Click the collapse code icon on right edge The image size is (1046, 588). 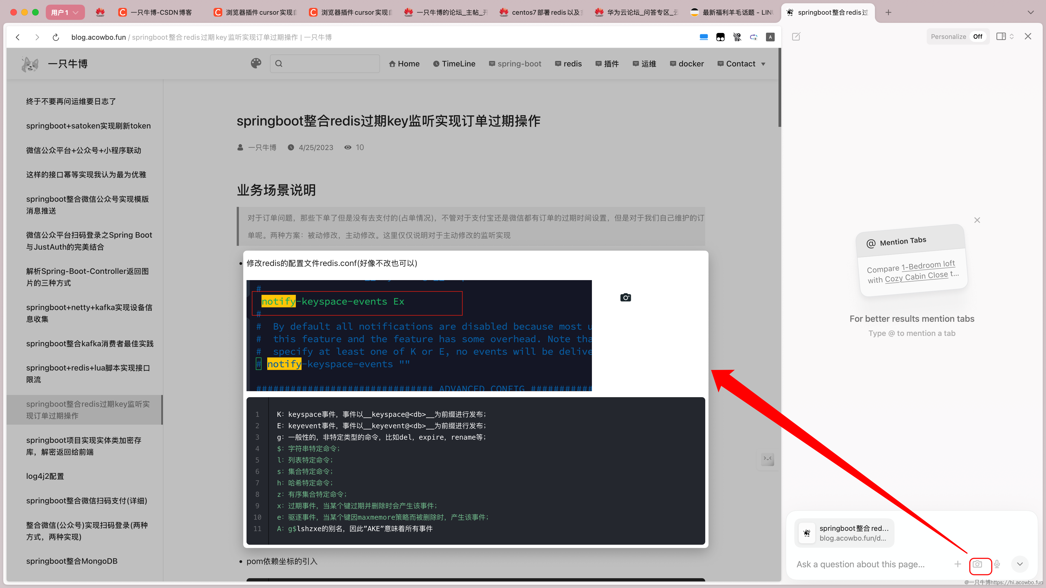767,459
